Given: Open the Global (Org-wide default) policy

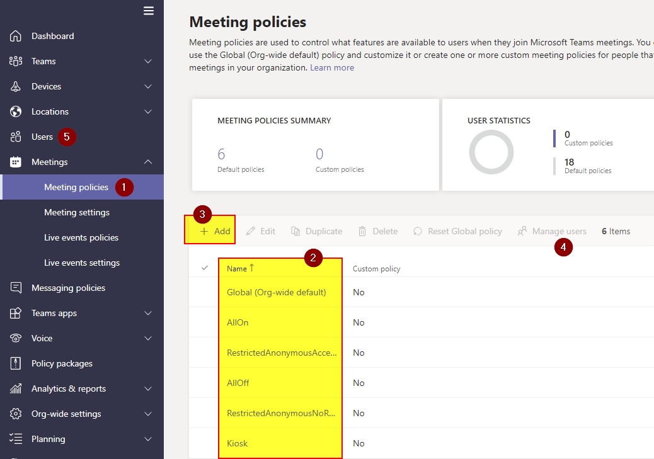Looking at the screenshot, I should pyautogui.click(x=276, y=292).
